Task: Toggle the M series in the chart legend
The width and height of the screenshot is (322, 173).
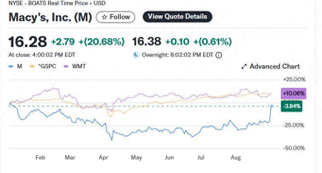Action: coord(16,67)
